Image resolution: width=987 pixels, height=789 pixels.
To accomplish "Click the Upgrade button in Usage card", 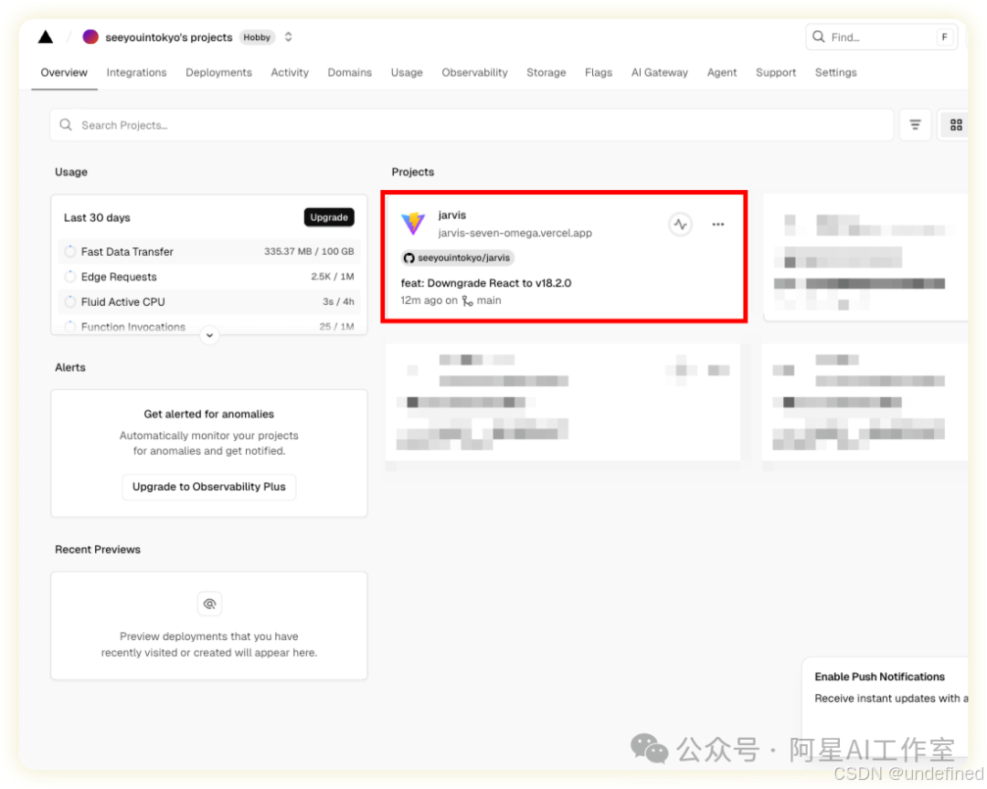I will [329, 217].
